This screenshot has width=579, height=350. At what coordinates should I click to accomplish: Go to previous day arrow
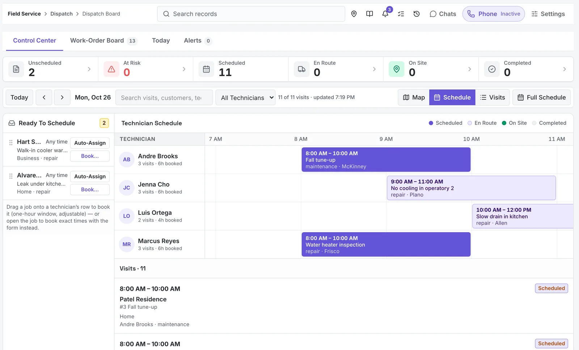44,98
